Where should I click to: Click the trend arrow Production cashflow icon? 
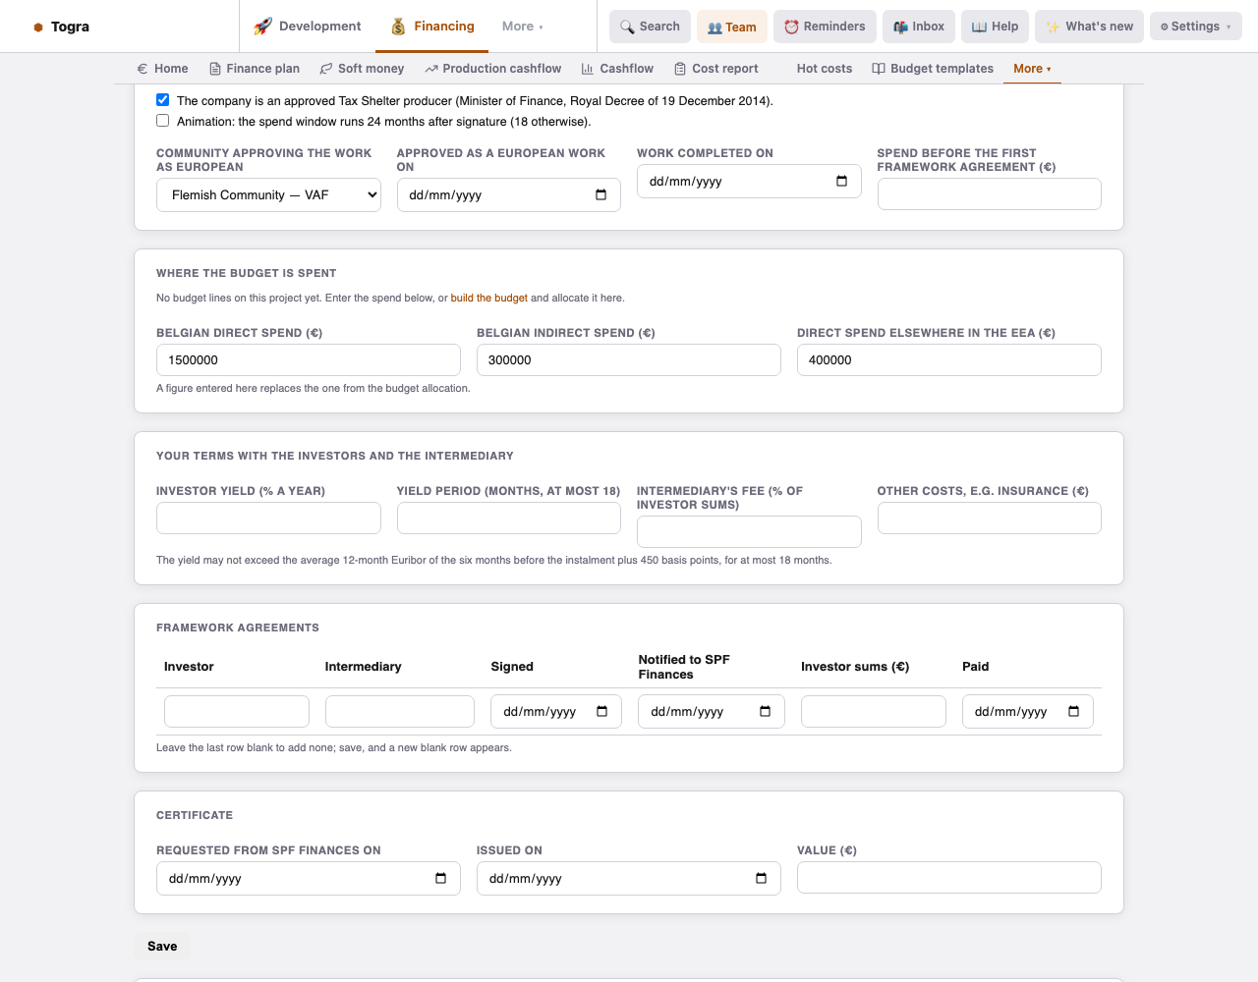click(x=431, y=69)
